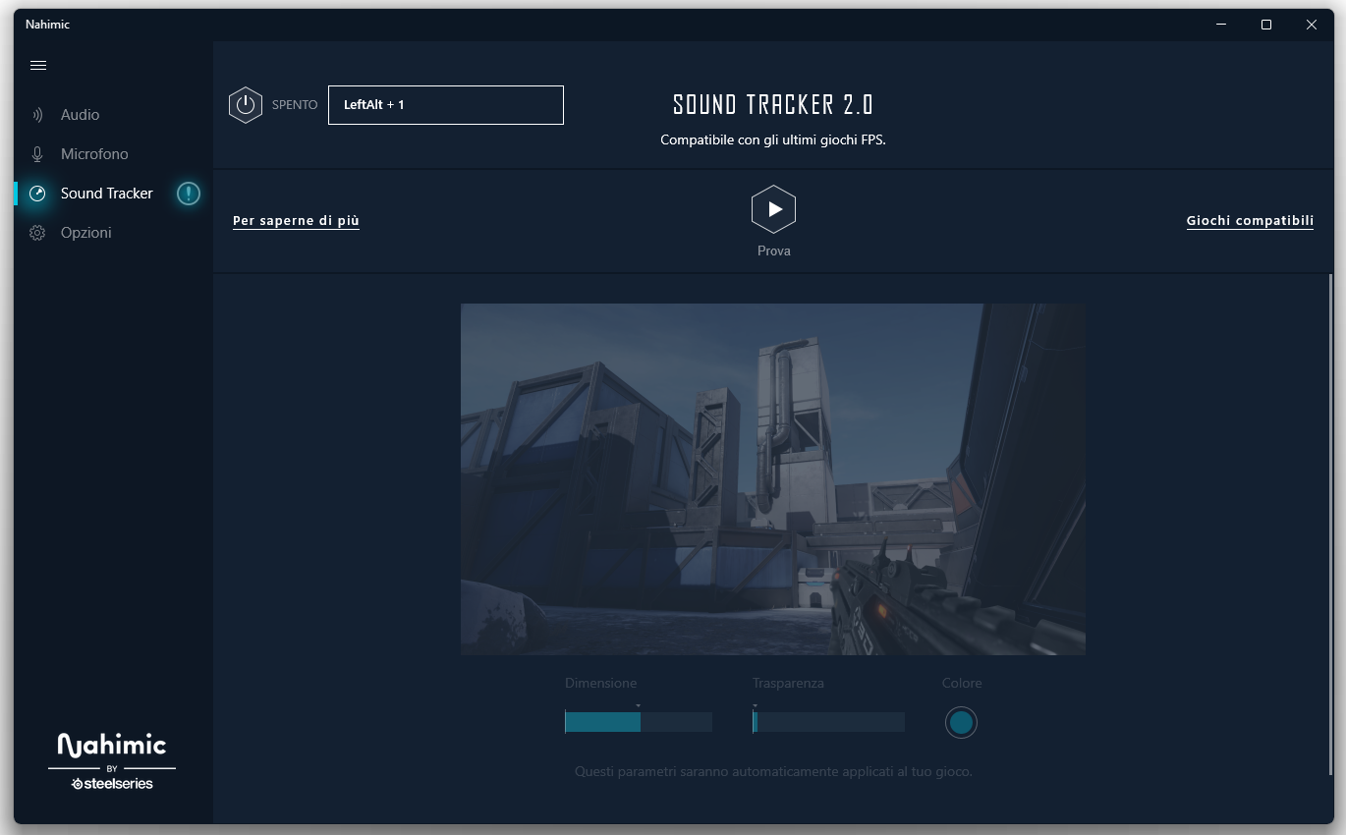The height and width of the screenshot is (835, 1346).
Task: Open the Colore swatch picker
Action: pyautogui.click(x=961, y=723)
